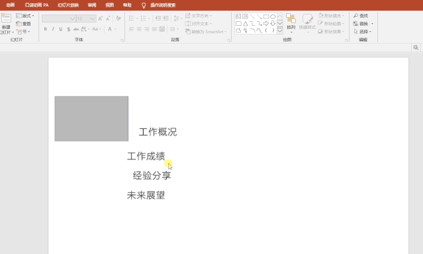Screen dimensions: 423x254
Task: Expand the shapes gallery more arrow
Action: pyautogui.click(x=280, y=30)
